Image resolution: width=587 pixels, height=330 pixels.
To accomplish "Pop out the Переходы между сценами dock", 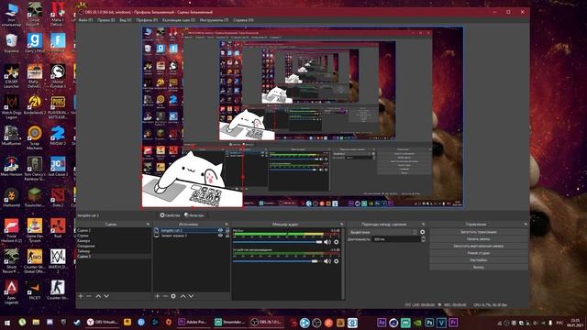I will click(x=424, y=224).
